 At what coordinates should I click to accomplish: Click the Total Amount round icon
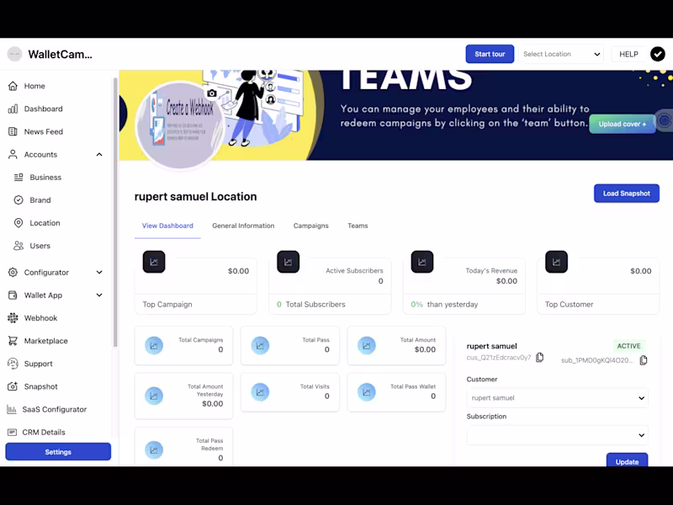367,345
